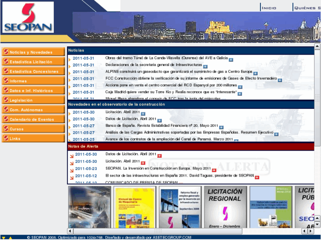Open red plus icon for alert Datos de Licitación

coord(159,156)
